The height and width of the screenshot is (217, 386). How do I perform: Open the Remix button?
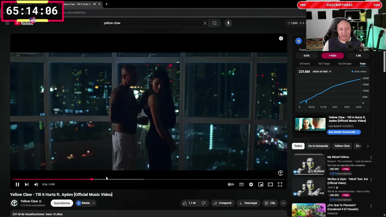coord(83,203)
